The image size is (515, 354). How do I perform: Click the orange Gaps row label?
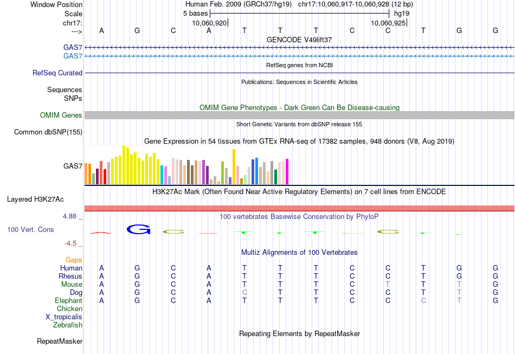click(74, 260)
